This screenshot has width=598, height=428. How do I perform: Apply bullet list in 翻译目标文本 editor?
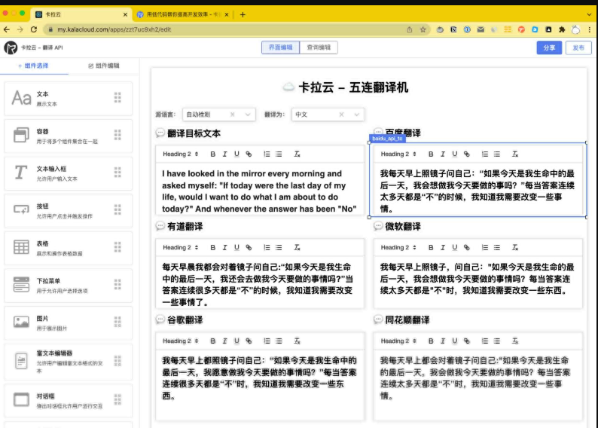point(279,154)
